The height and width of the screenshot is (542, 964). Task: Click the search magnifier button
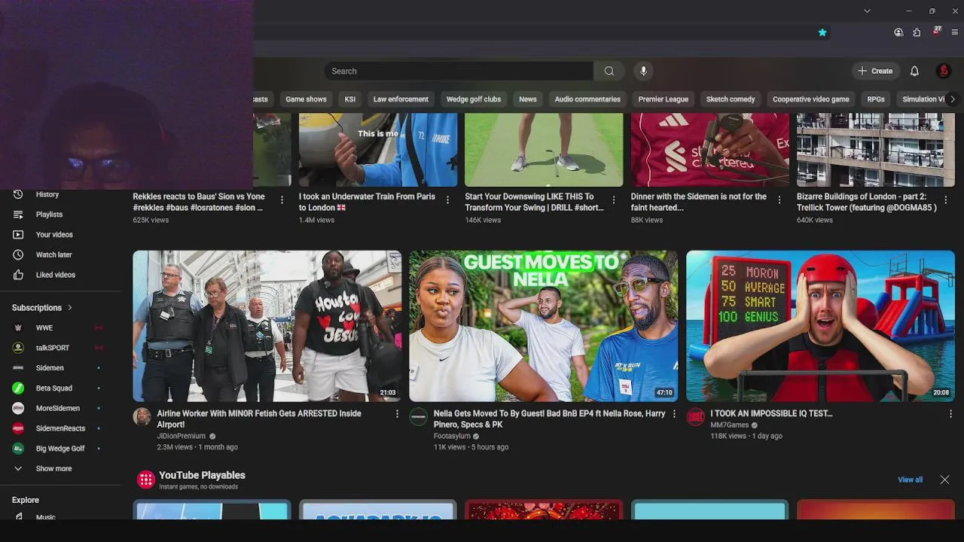tap(609, 71)
